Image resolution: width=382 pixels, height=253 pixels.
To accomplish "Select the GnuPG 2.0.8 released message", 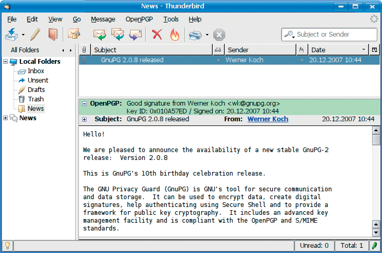I will pyautogui.click(x=229, y=60).
